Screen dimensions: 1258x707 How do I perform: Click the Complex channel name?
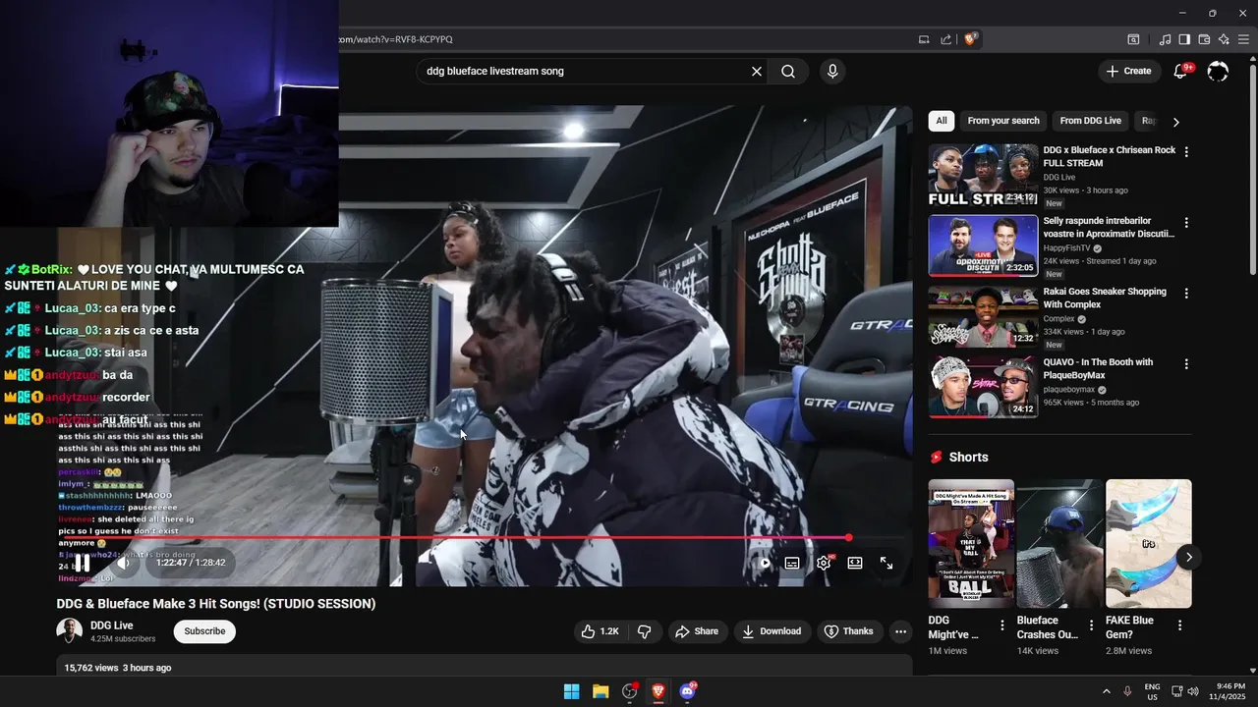pos(1058,319)
